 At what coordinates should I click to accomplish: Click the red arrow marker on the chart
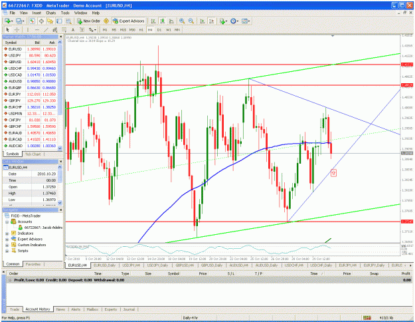pos(333,173)
